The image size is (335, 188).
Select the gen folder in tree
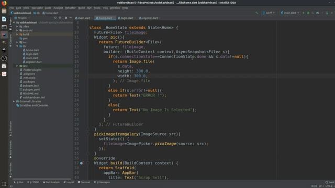24,38
